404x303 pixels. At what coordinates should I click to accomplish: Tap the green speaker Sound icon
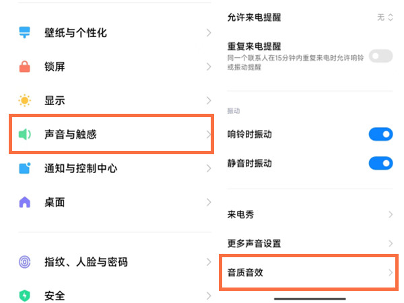25,135
